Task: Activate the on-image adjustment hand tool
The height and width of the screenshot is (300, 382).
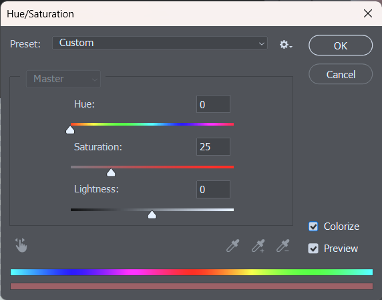Action: [21, 245]
